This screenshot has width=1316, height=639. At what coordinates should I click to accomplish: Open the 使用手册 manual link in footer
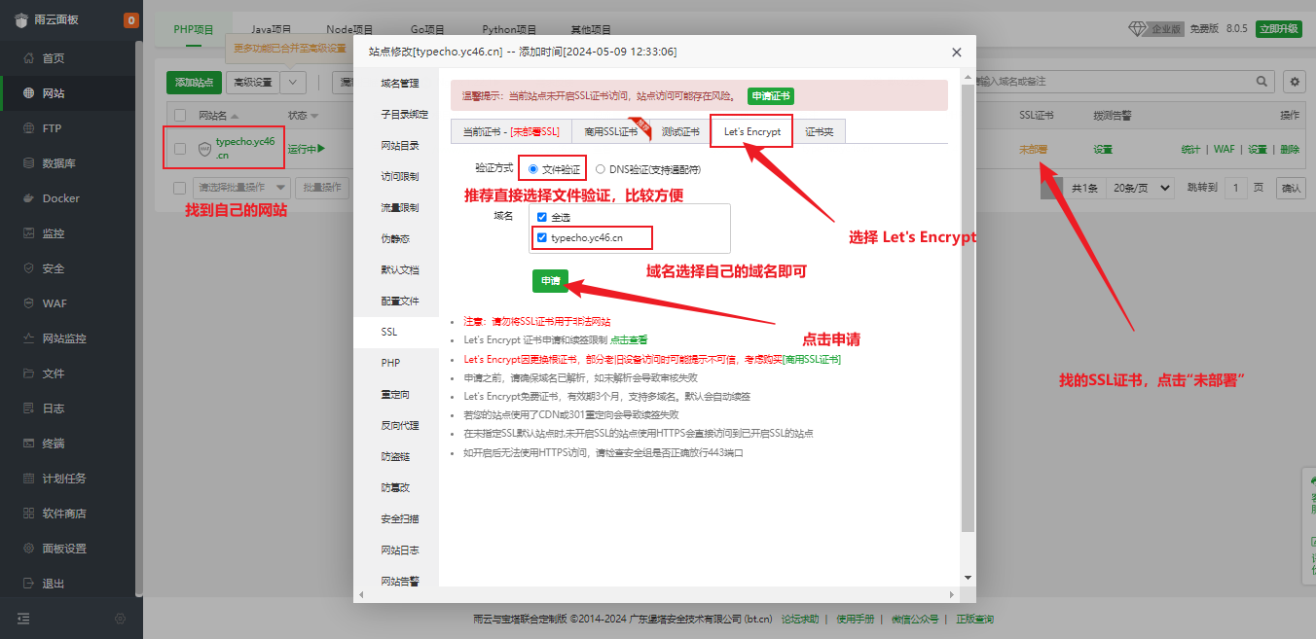point(855,618)
